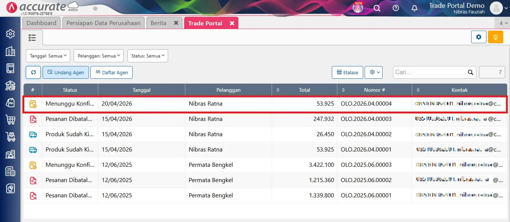510x222 pixels.
Task: Switch to Persiapan Data Perusahaan tab
Action: click(103, 23)
